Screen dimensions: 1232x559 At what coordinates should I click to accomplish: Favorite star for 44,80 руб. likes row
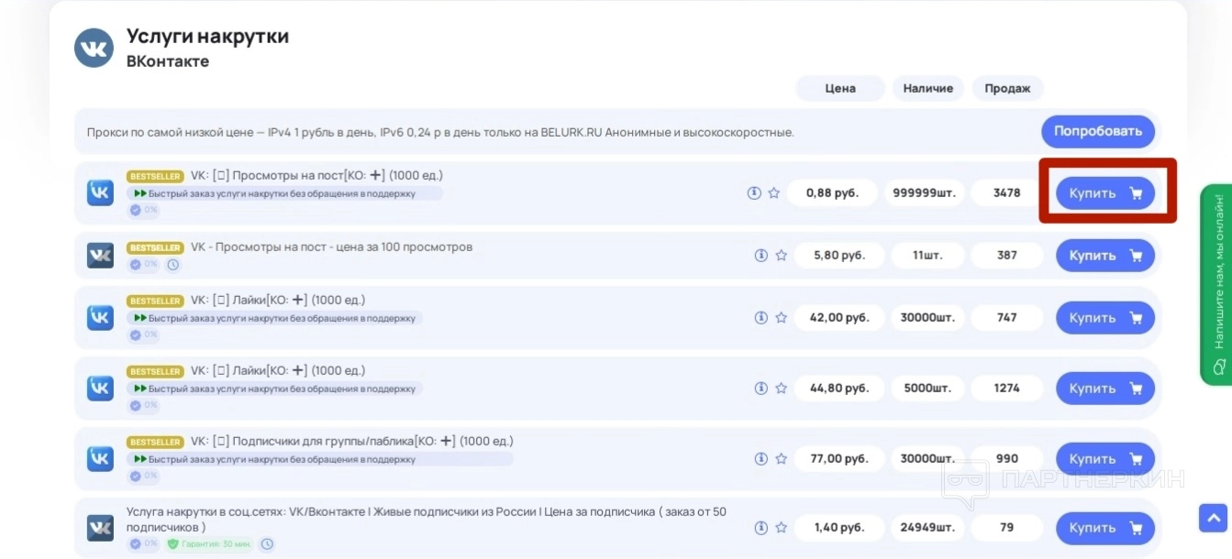point(782,389)
